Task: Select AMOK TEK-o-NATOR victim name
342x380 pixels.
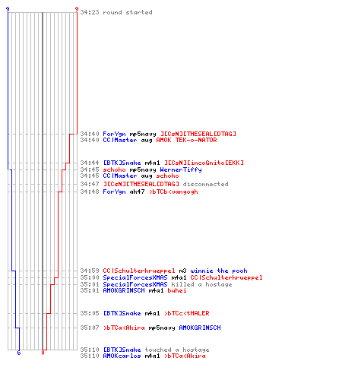Action: pyautogui.click(x=186, y=140)
